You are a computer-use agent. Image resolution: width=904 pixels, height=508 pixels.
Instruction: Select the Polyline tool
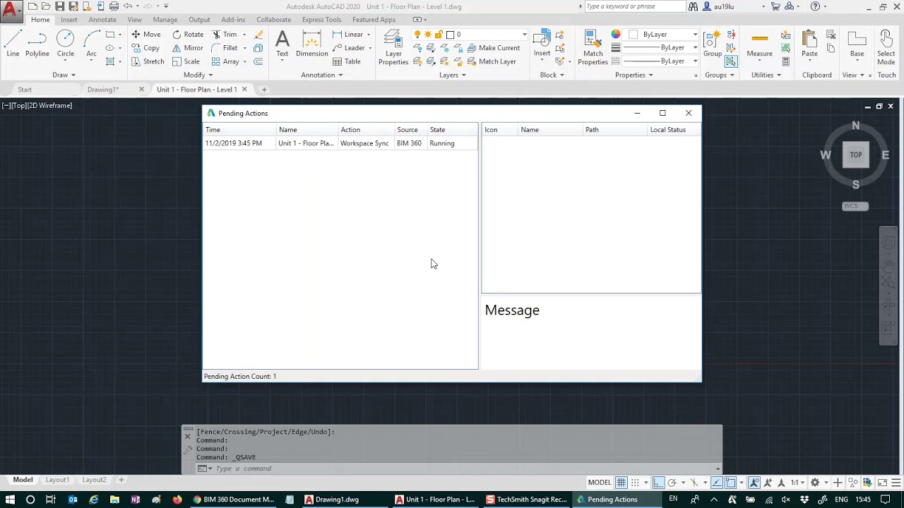pyautogui.click(x=37, y=44)
